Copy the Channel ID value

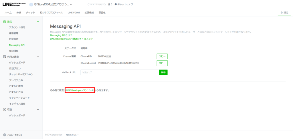point(162,56)
